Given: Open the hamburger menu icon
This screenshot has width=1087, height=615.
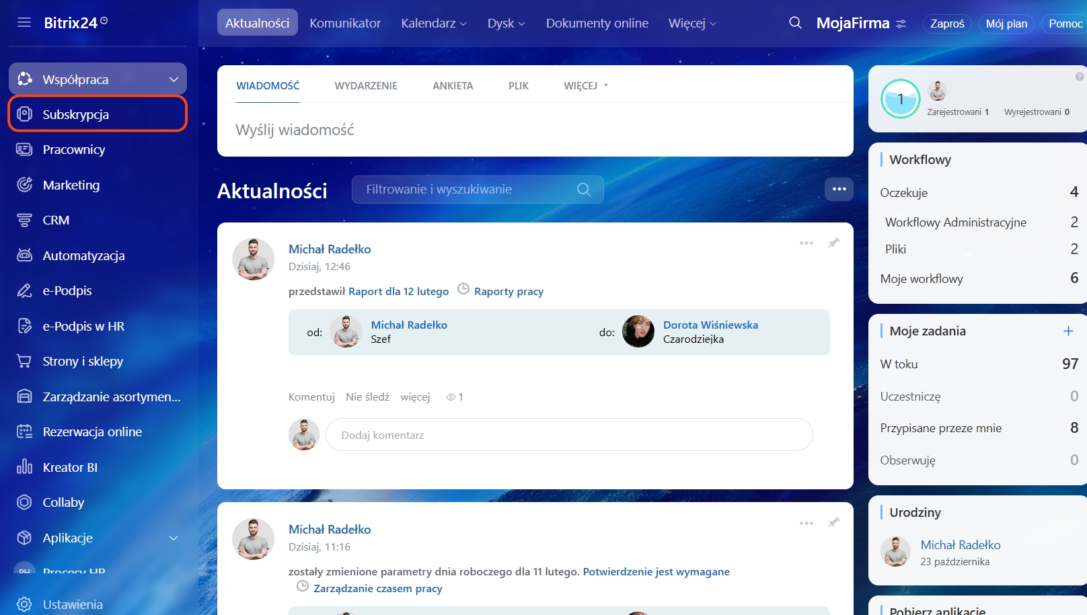Looking at the screenshot, I should (x=24, y=23).
